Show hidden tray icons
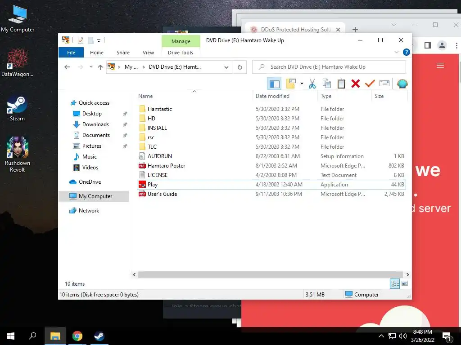This screenshot has height=345, width=461. point(381,336)
